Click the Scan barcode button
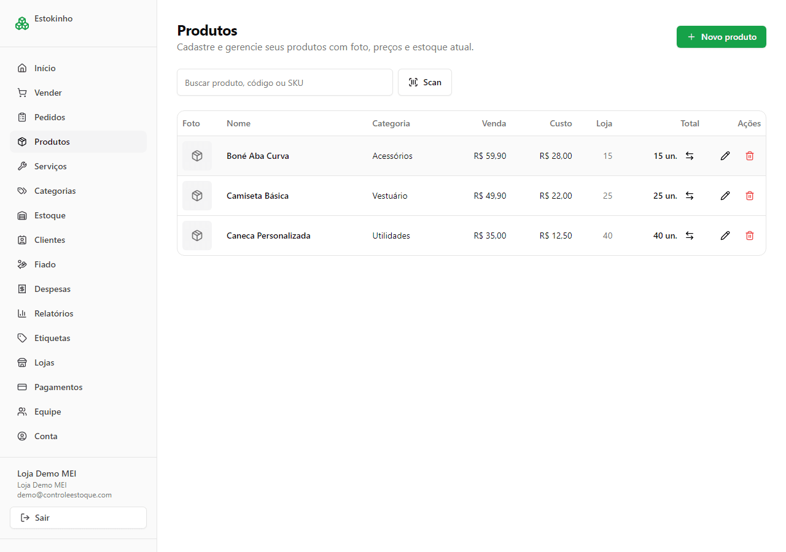This screenshot has width=786, height=552. [x=425, y=82]
